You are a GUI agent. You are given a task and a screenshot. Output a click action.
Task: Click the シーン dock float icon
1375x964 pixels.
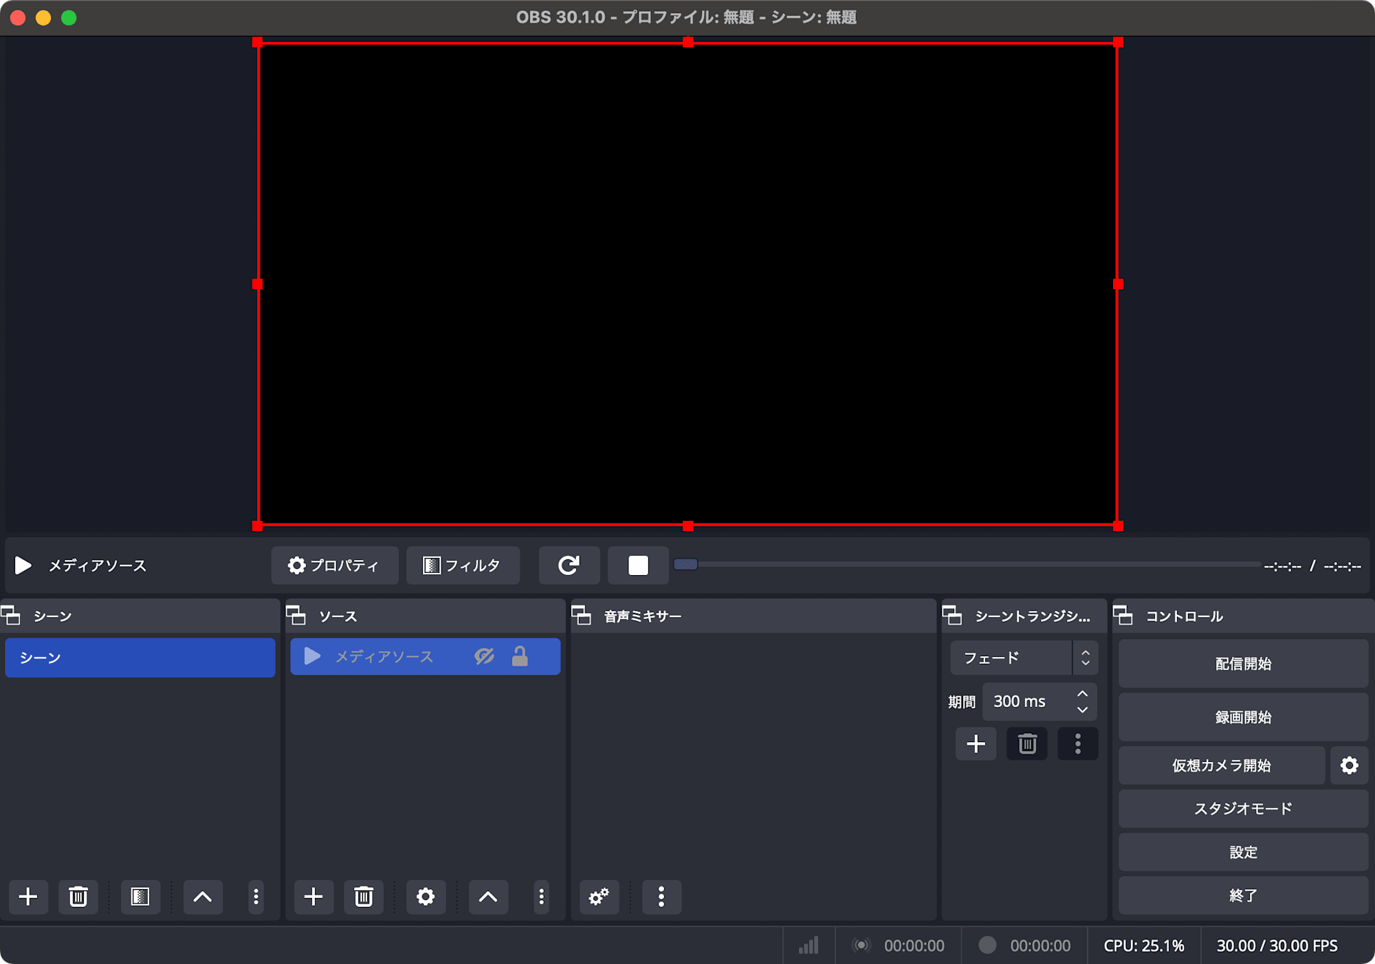12,616
